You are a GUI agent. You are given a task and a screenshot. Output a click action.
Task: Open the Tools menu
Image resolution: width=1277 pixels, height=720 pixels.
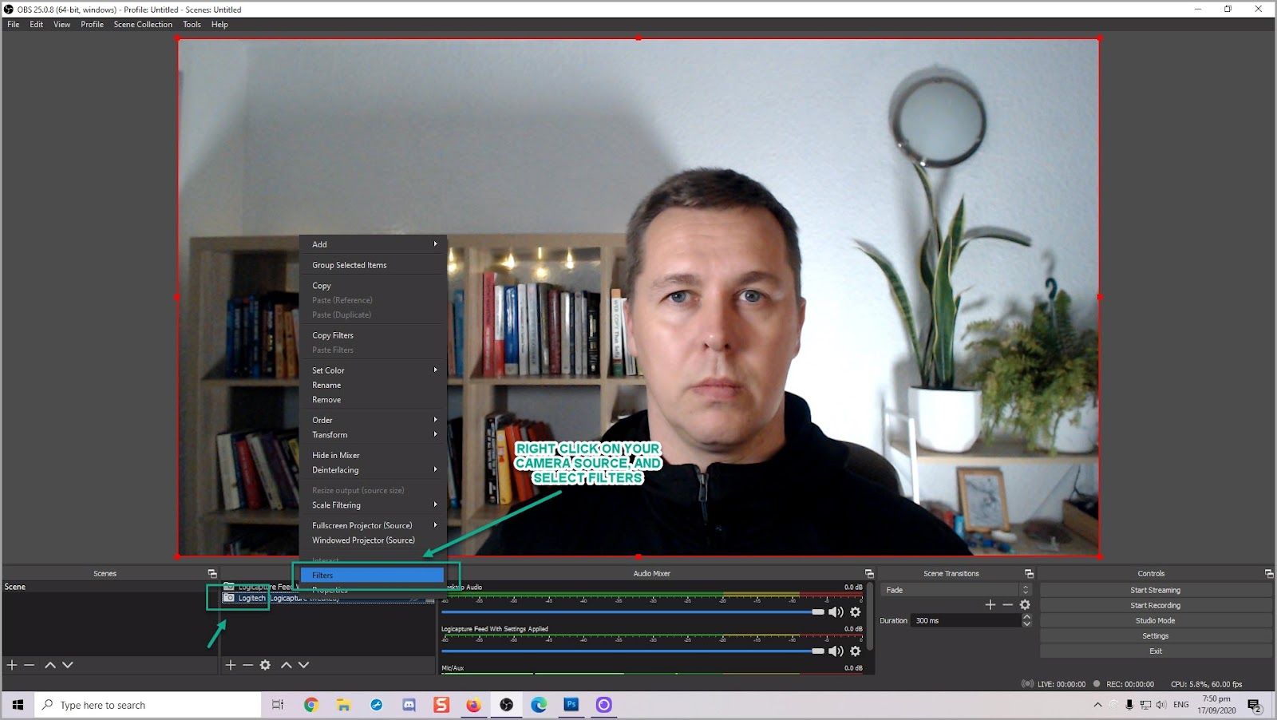pyautogui.click(x=192, y=25)
